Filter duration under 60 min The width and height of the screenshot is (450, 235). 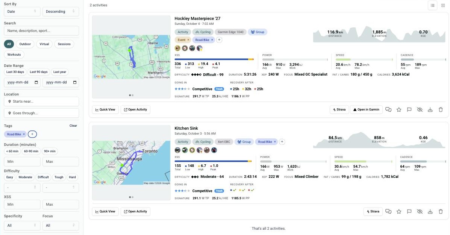[x=12, y=151]
